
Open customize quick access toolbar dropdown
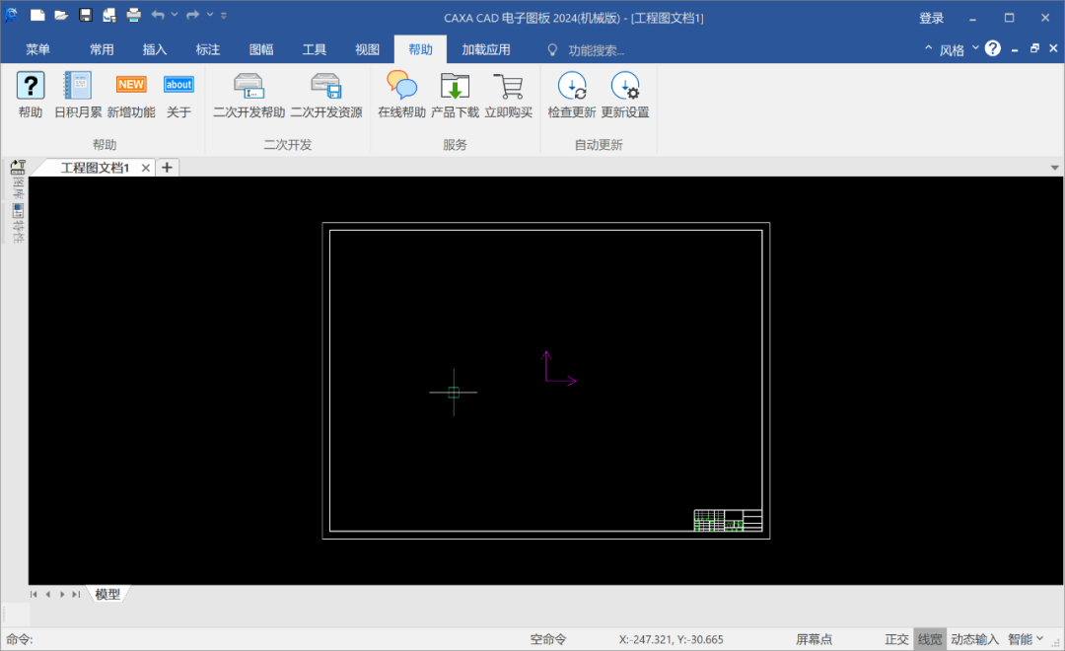click(x=224, y=15)
